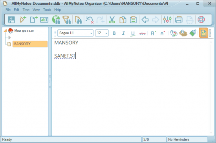Image resolution: width=216 pixels, height=143 pixels.
Task: Click the filter funnel with binoculars icon
Action: pyautogui.click(x=67, y=20)
